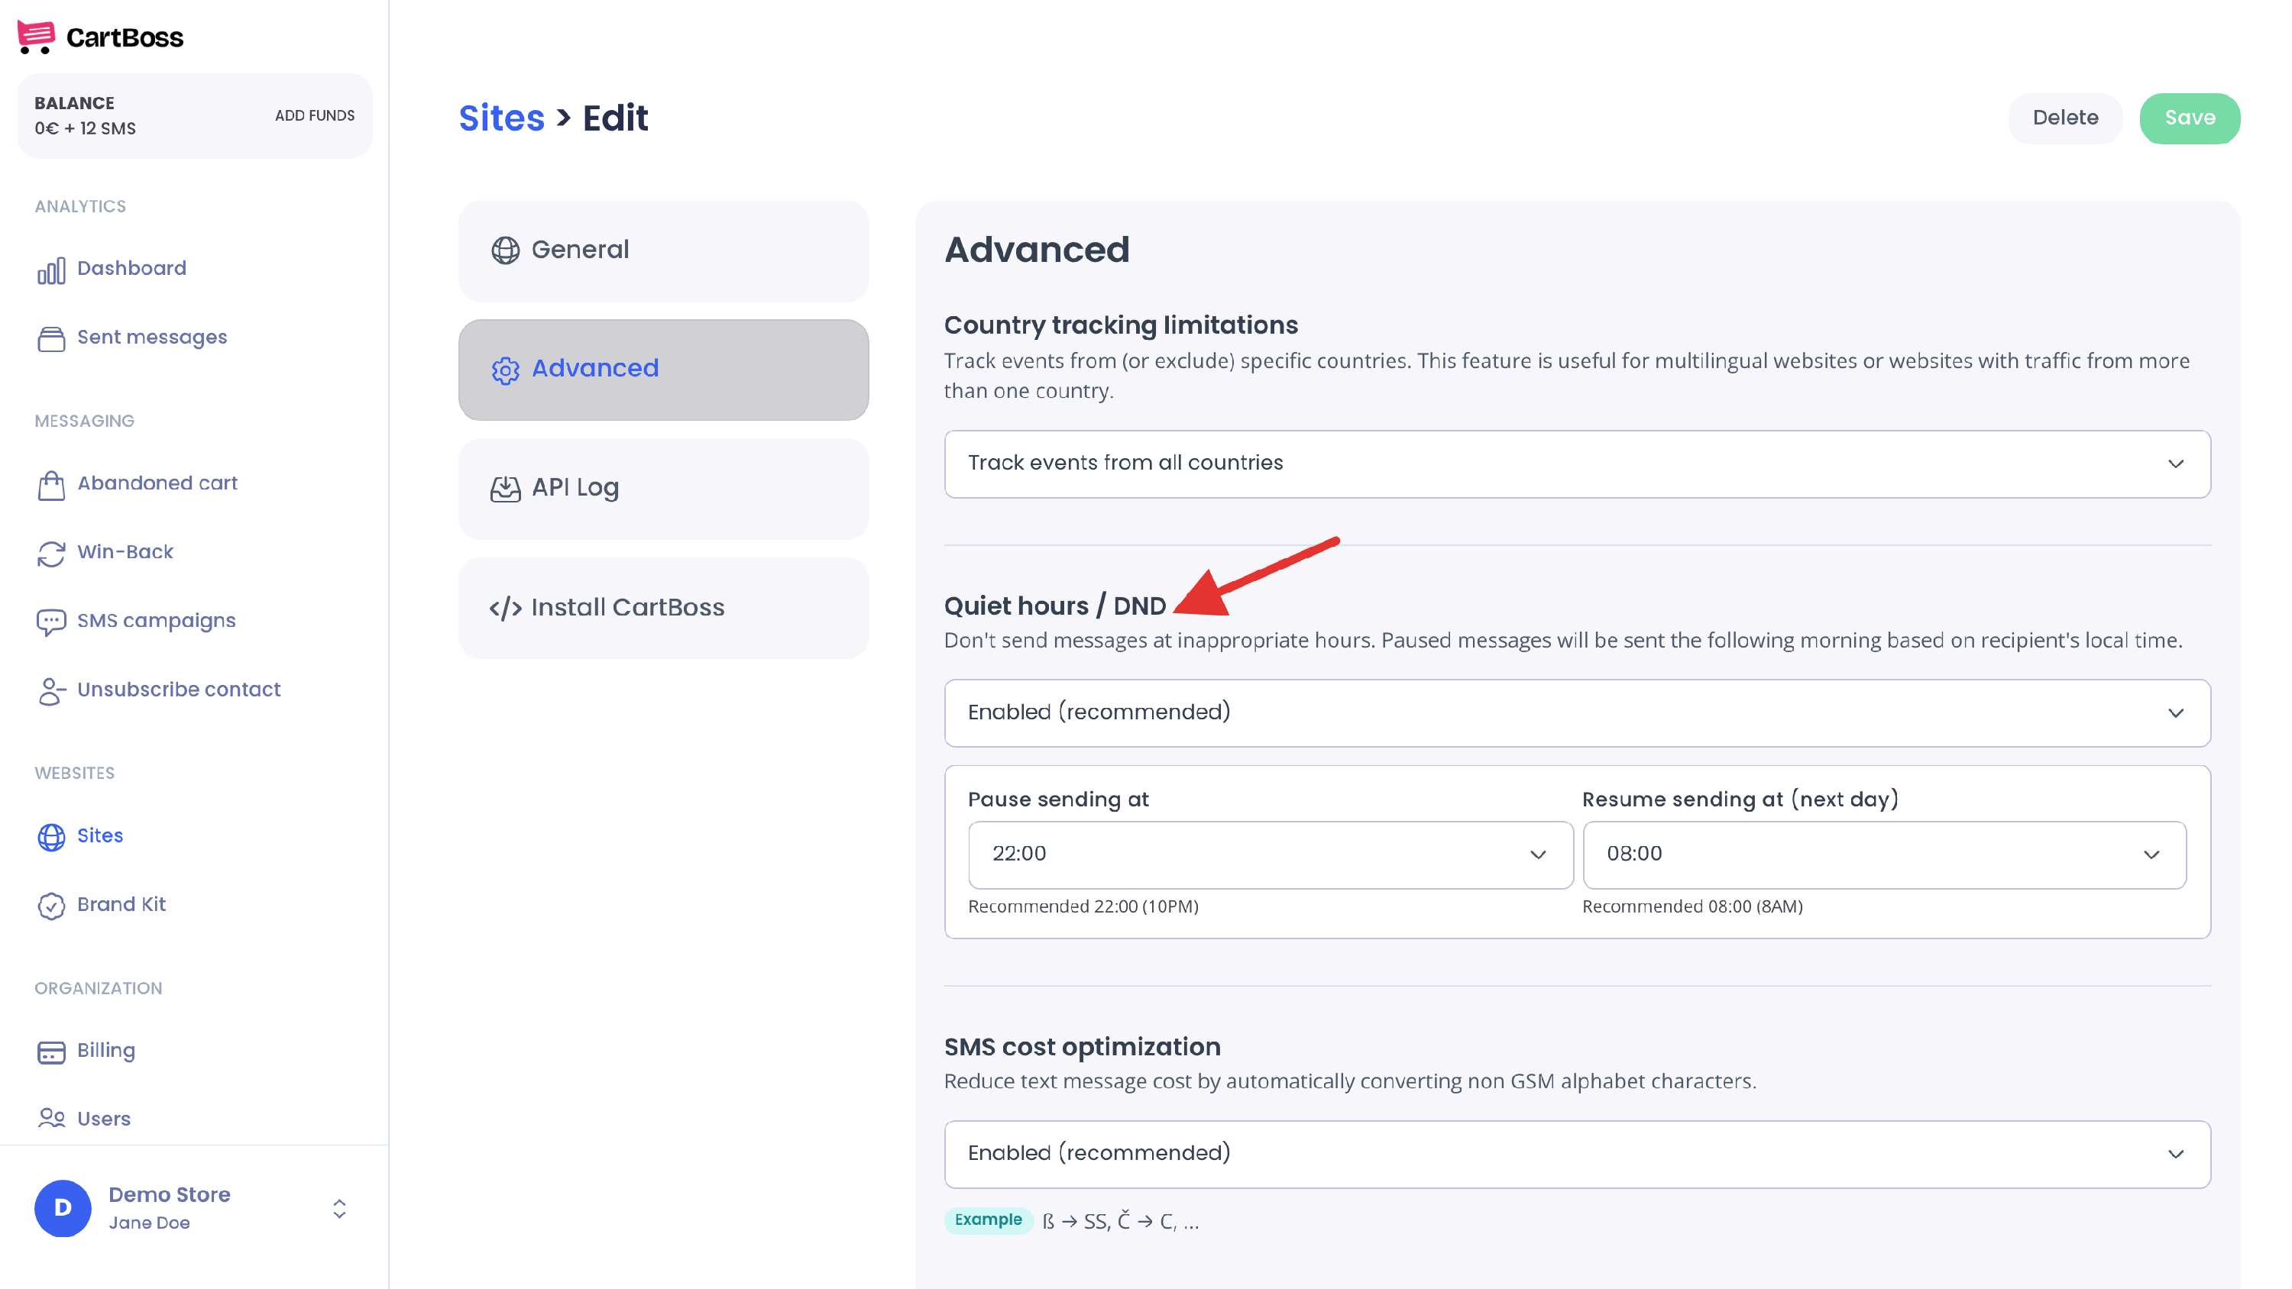Go to the Install CartBoss tab

(x=663, y=609)
